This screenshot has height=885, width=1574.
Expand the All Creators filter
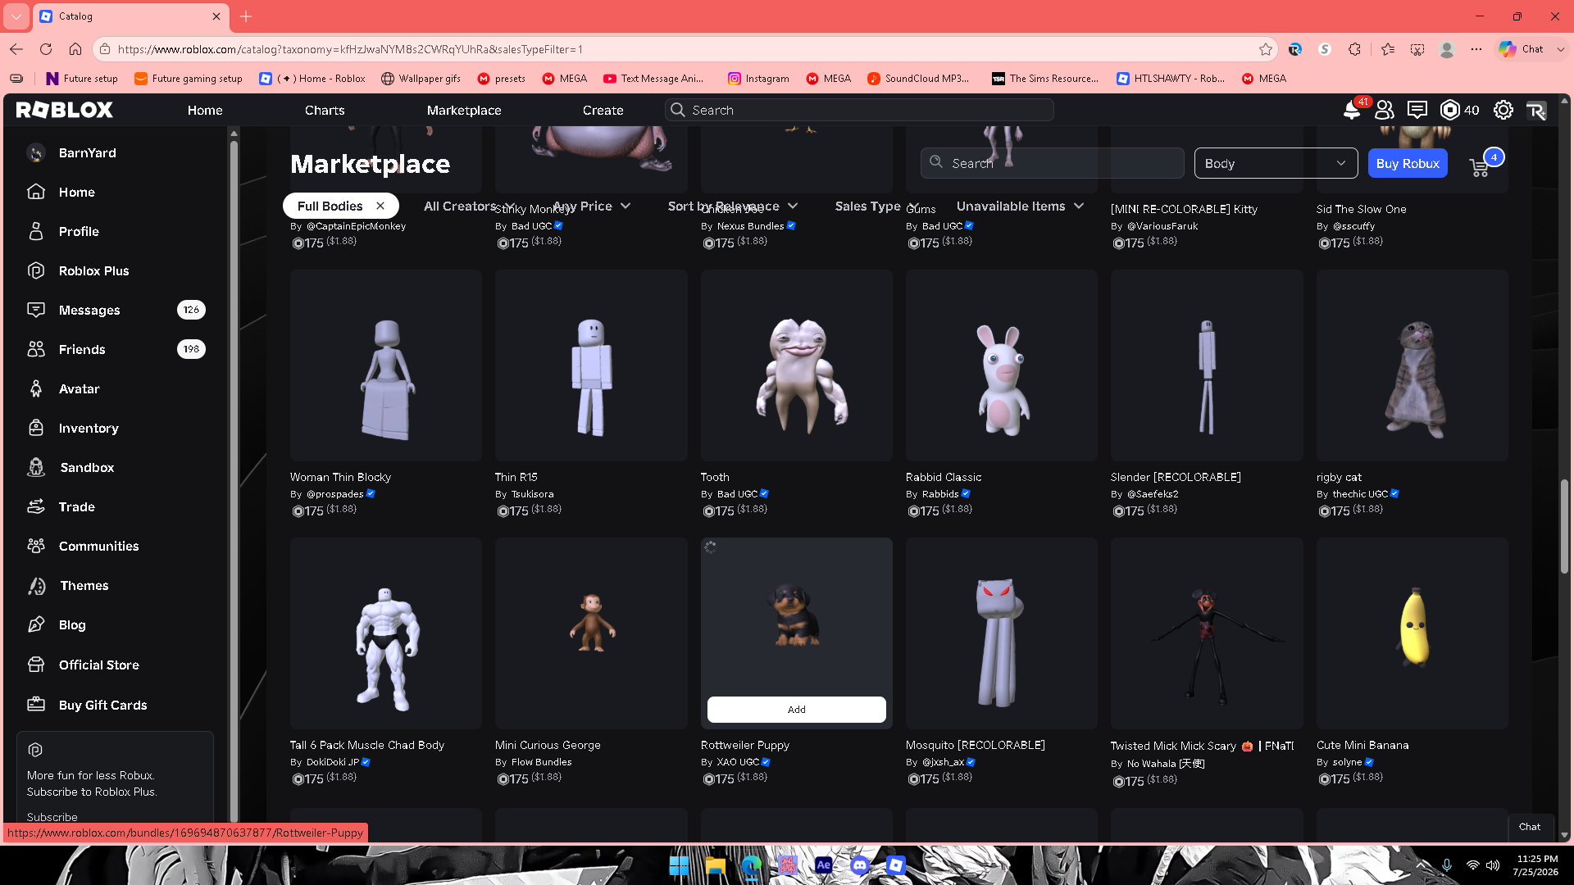[x=468, y=206]
